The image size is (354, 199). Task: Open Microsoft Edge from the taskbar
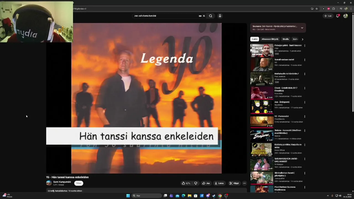[183, 196]
